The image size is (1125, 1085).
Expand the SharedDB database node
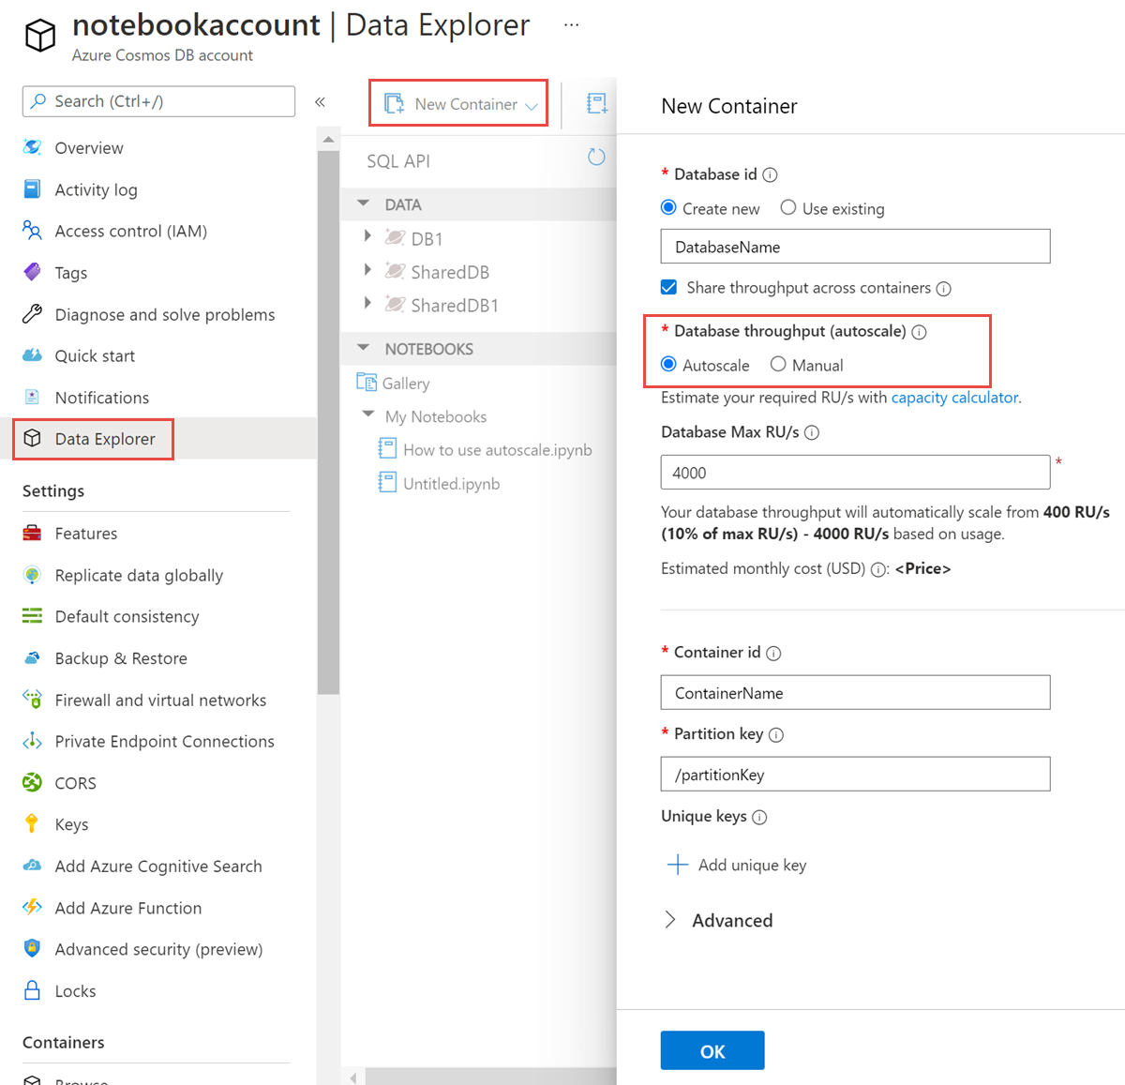coord(367,271)
